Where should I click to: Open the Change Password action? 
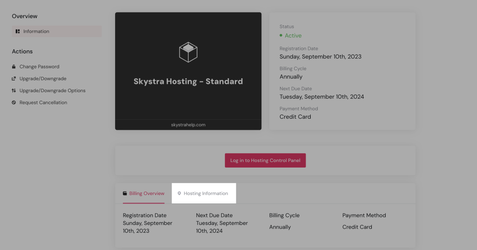39,67
